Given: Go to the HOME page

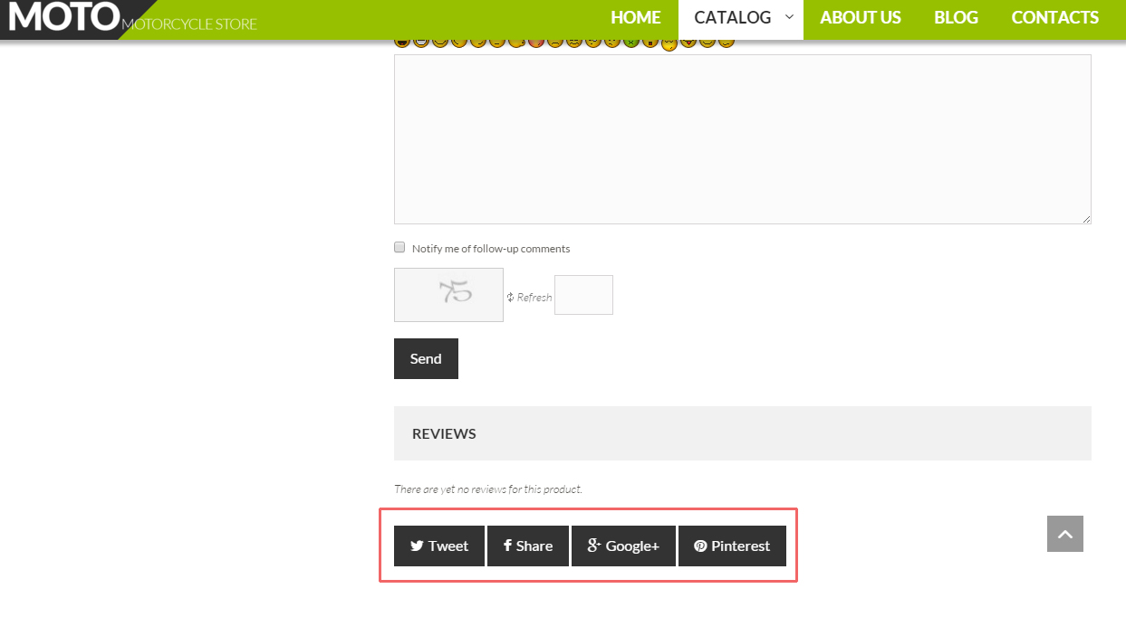Looking at the screenshot, I should (x=636, y=17).
